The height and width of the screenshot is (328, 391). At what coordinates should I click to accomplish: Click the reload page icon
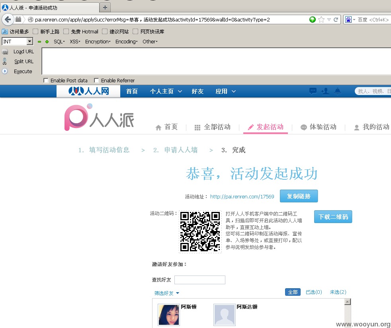click(336, 19)
